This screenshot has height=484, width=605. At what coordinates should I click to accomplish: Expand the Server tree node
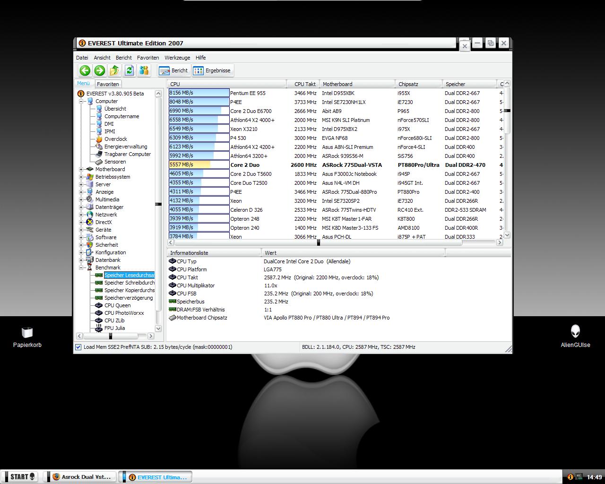coord(81,184)
